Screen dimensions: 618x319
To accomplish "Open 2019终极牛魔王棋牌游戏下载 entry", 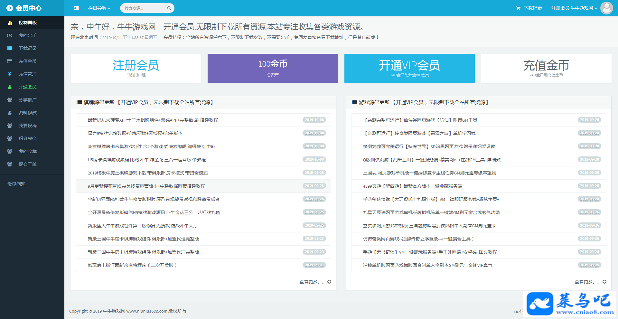I will click(148, 173).
